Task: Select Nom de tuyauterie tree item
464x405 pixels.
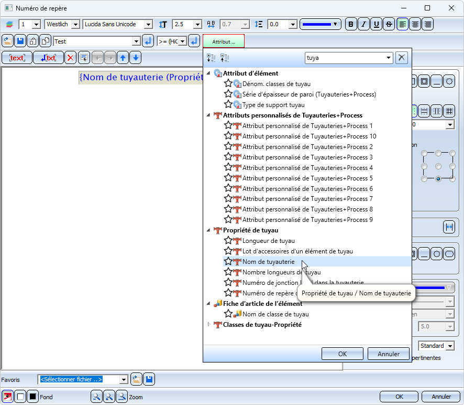Action: (269, 261)
